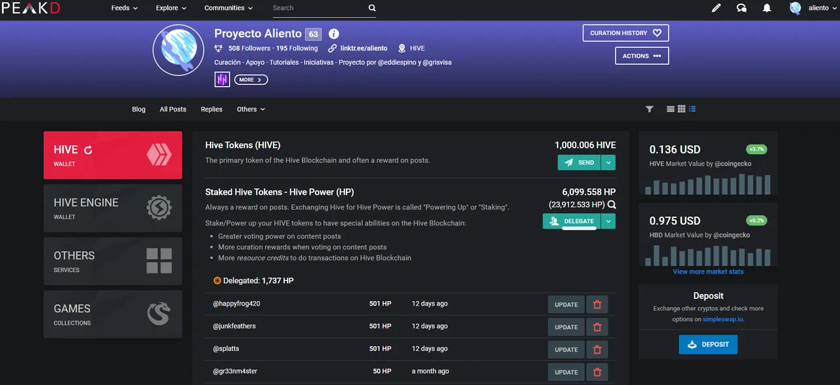This screenshot has width=840, height=385.
Task: Open the simpleswap.io link
Action: 723,319
